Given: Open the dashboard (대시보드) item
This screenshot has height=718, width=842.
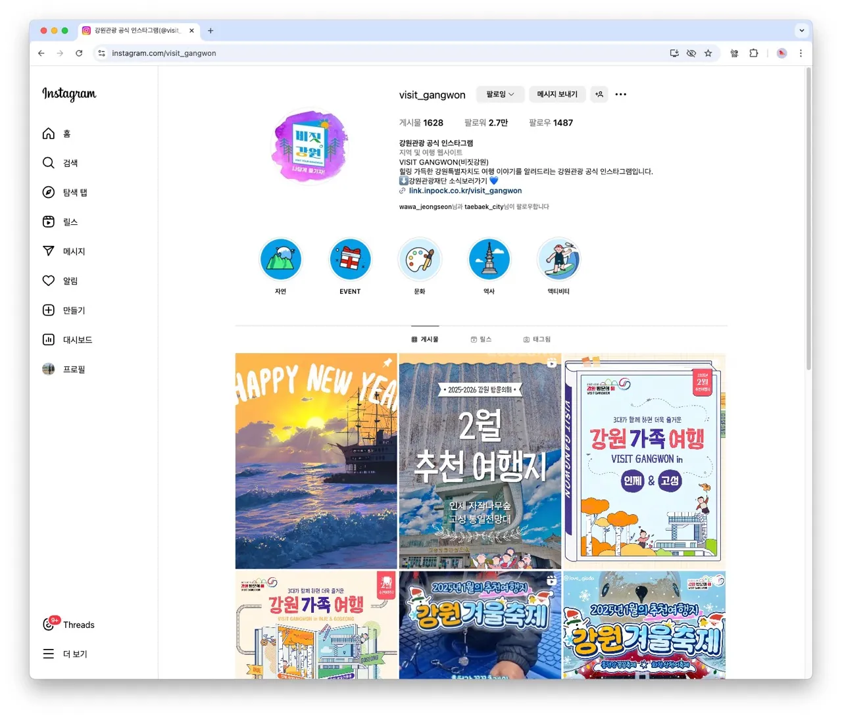Looking at the screenshot, I should (67, 340).
